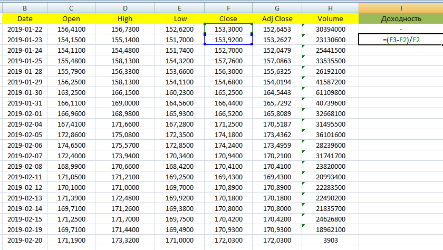Select column E header
The height and width of the screenshot is (250, 443).
(180, 8)
